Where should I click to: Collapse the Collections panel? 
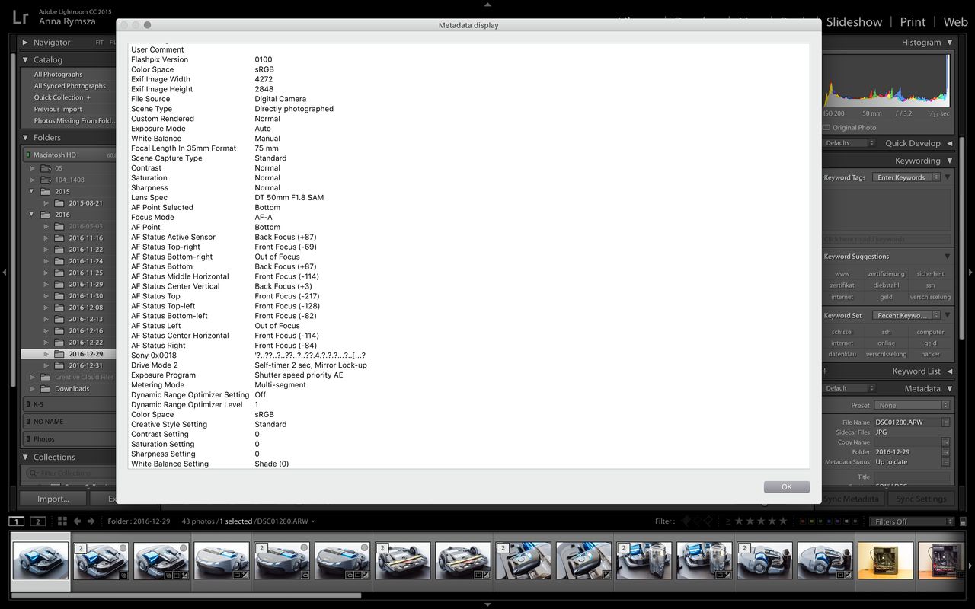(x=25, y=458)
